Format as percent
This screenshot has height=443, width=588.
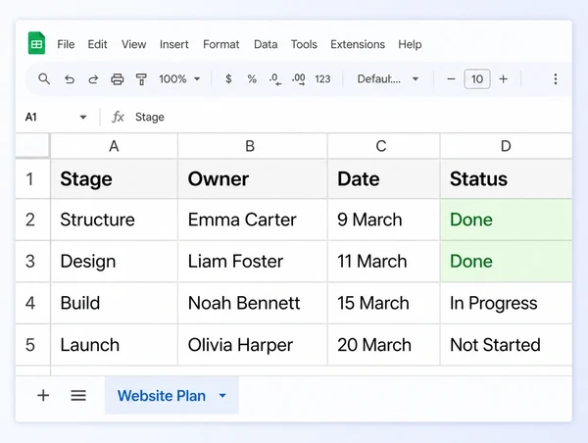click(x=252, y=78)
